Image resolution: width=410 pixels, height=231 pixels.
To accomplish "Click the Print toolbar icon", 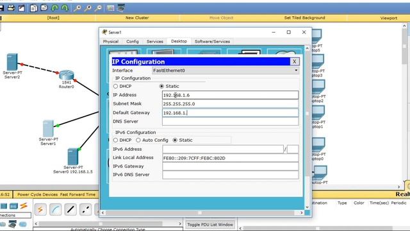I will point(12,8).
